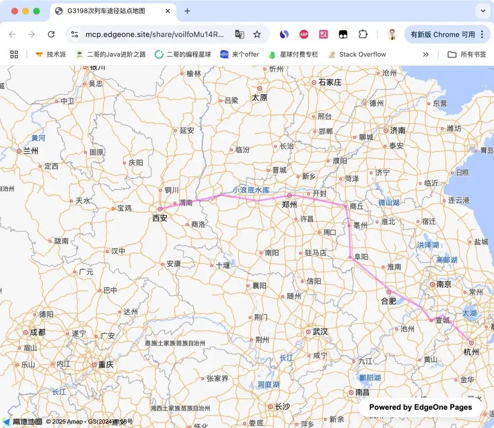494x428 pixels.
Task: Go back with the left arrow button
Action: (12, 34)
